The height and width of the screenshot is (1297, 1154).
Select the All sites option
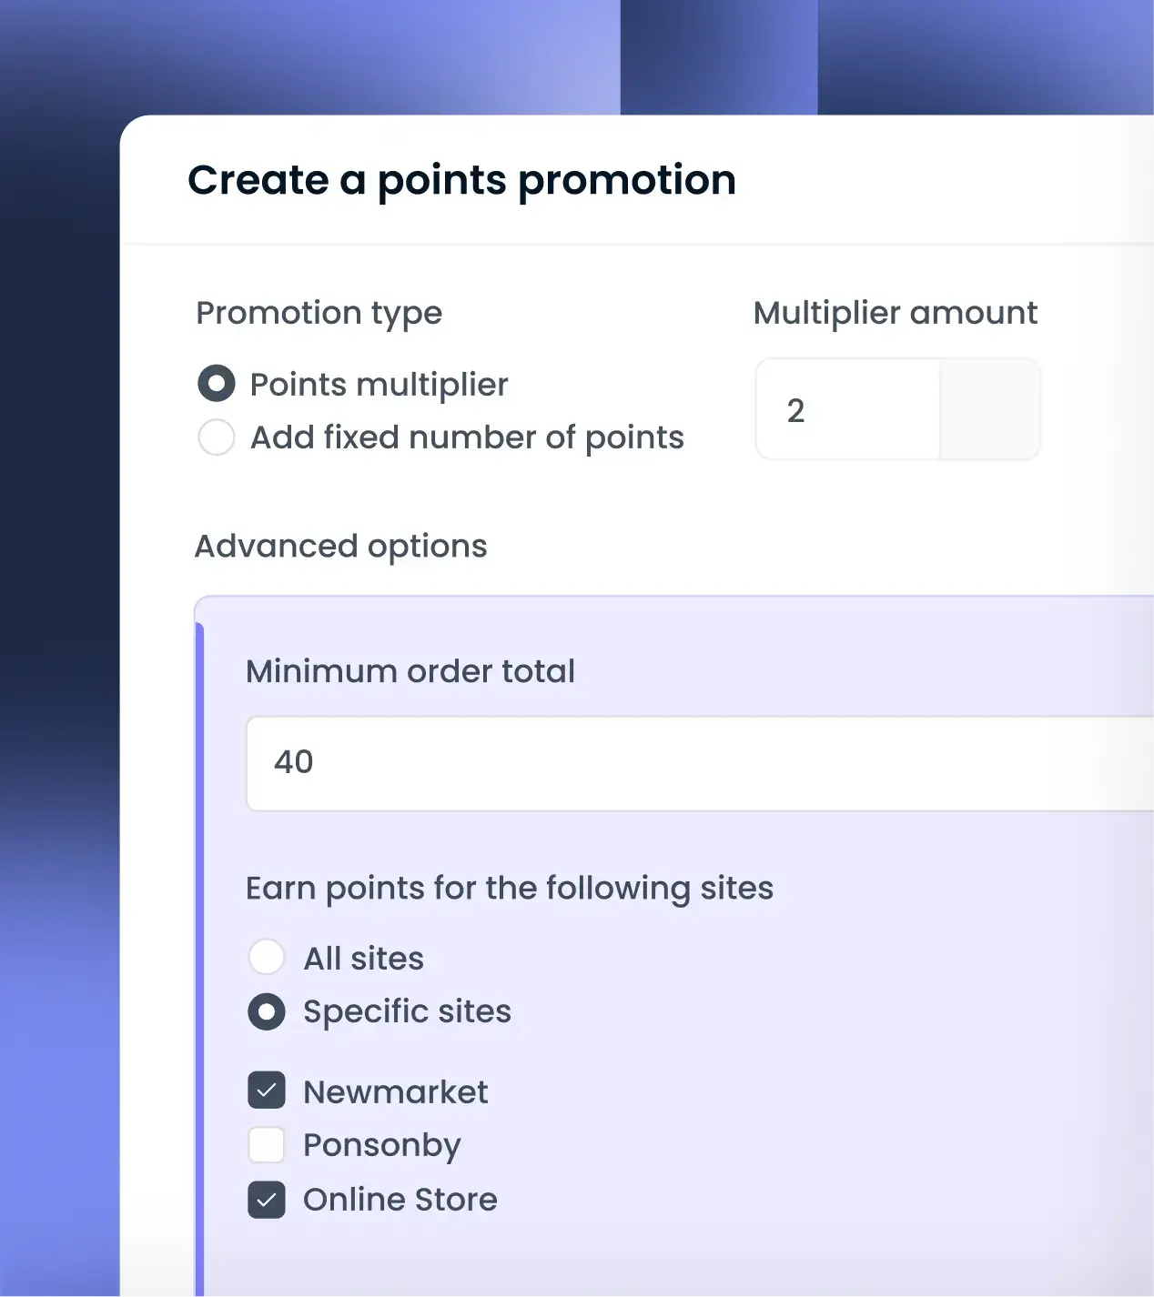click(266, 958)
